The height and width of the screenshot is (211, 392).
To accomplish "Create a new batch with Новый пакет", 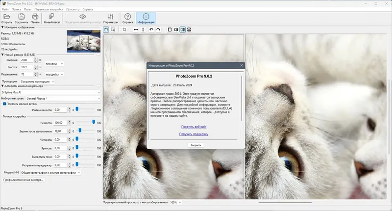I will [52, 19].
